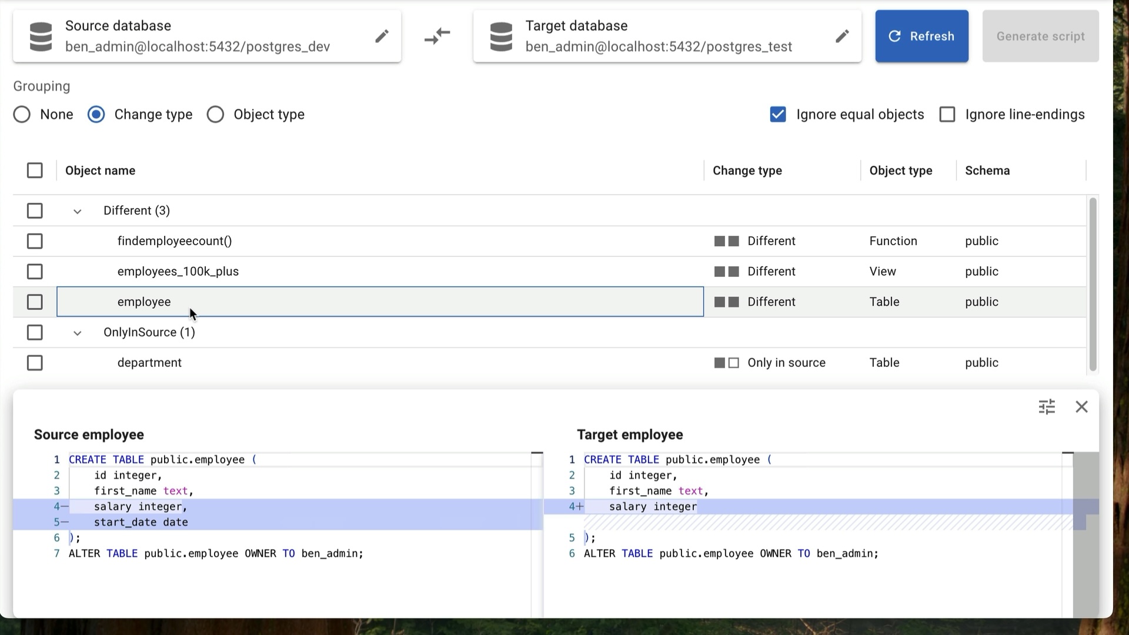Viewport: 1129px width, 635px height.
Task: Click Only in source icon for department
Action: 726,363
